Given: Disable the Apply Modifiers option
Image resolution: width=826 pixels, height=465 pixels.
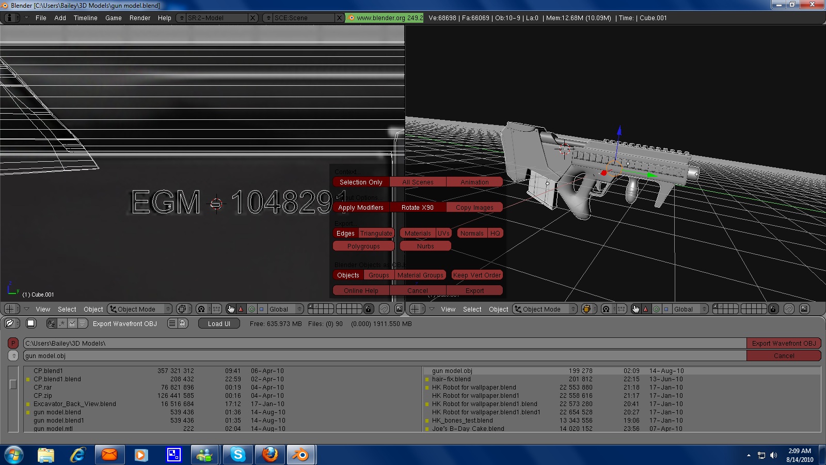Looking at the screenshot, I should click(361, 207).
